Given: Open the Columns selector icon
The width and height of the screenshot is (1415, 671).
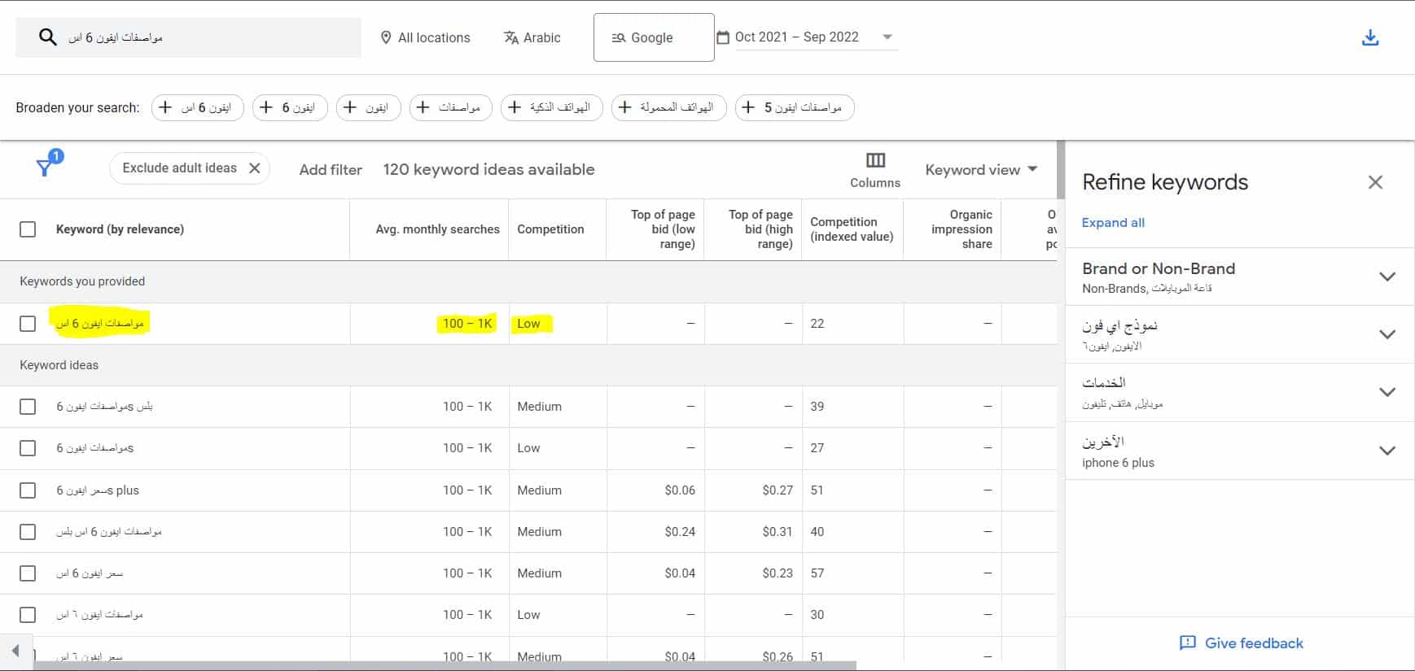Looking at the screenshot, I should (x=875, y=160).
